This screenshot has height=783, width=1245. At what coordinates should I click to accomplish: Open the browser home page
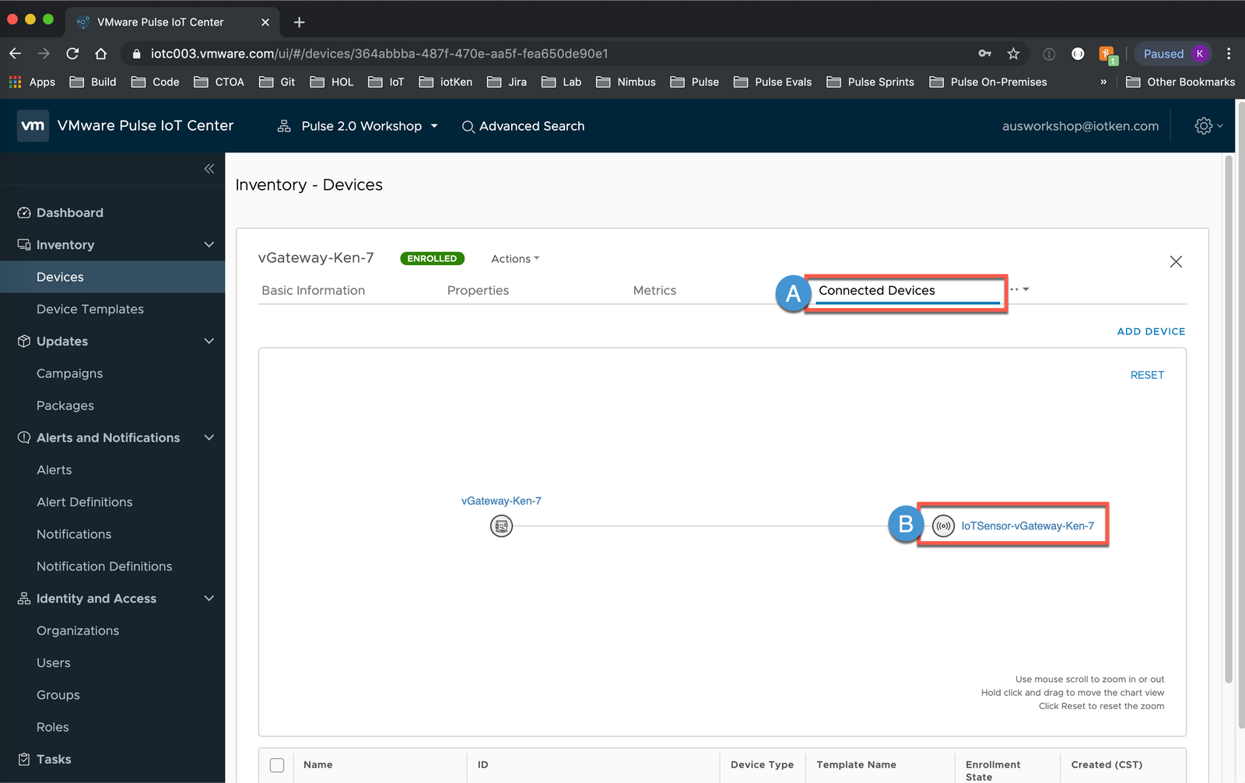coord(101,54)
